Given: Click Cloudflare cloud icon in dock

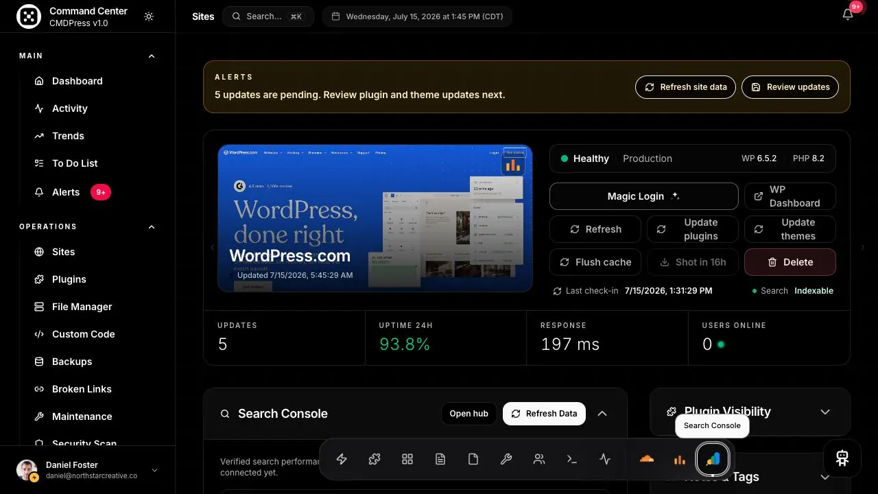Looking at the screenshot, I should point(646,459).
